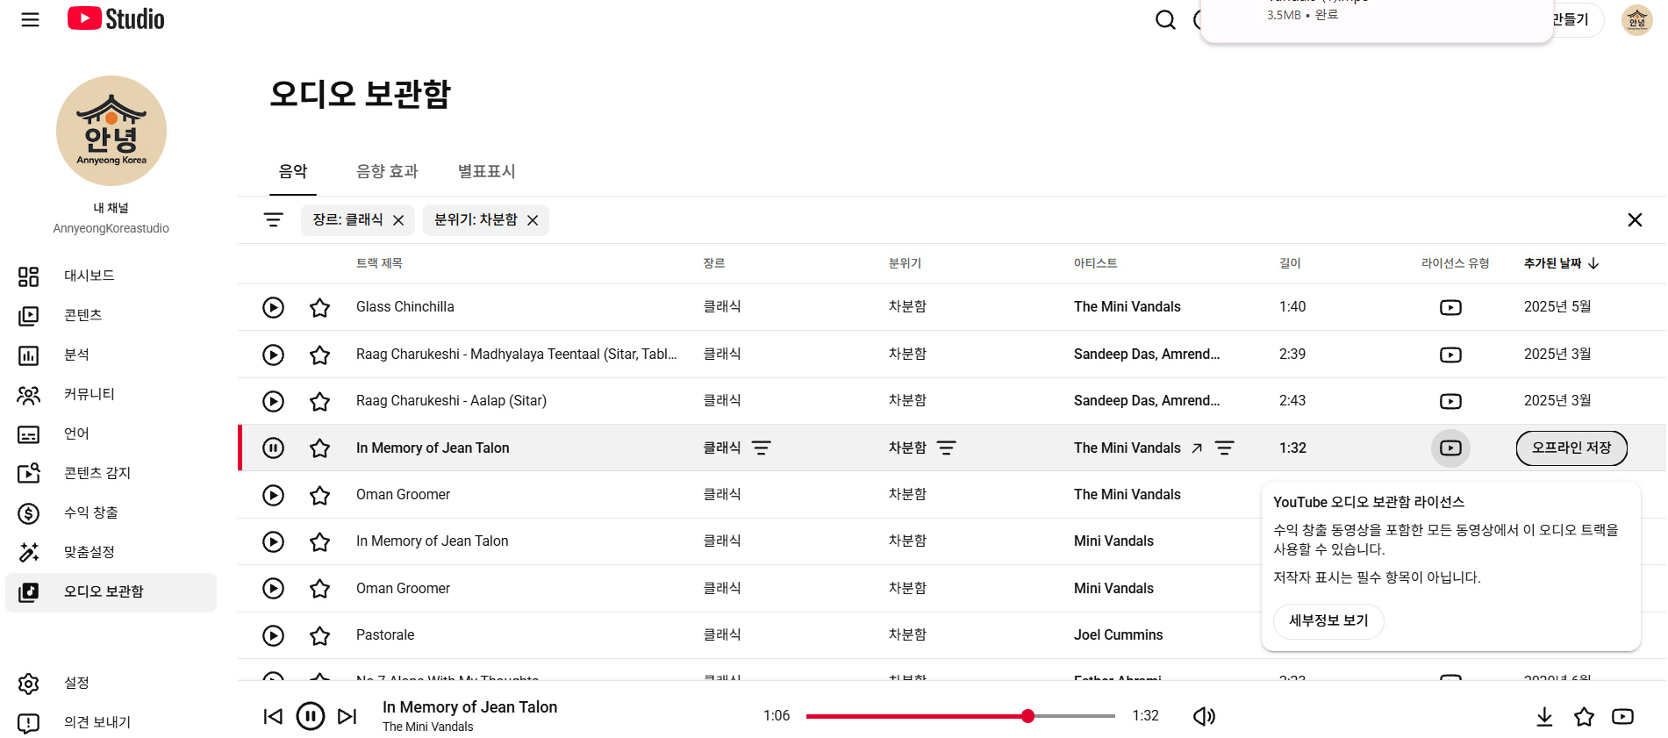The width and height of the screenshot is (1668, 738).
Task: Click the search magnifier icon
Action: [x=1165, y=19]
